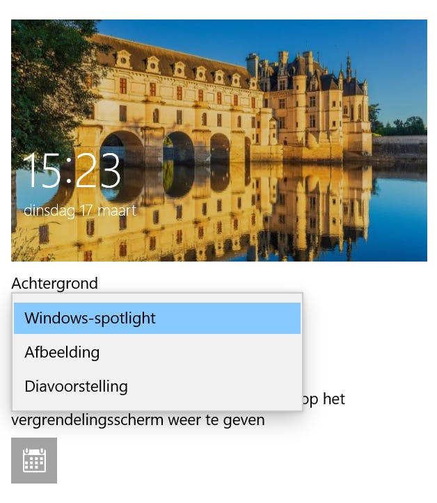This screenshot has height=503, width=437.
Task: Click the Achtergrond label
Action: [x=54, y=283]
